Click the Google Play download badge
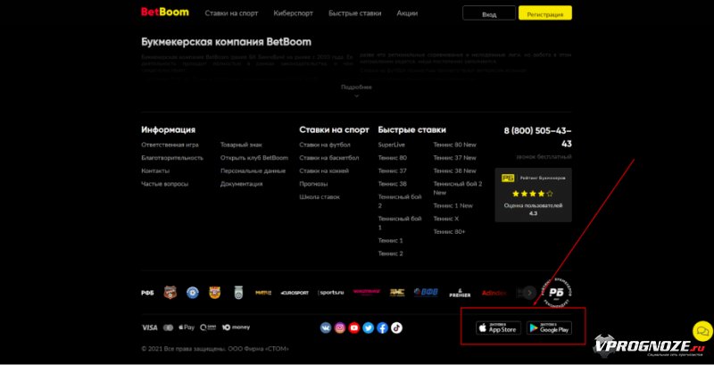 [548, 328]
